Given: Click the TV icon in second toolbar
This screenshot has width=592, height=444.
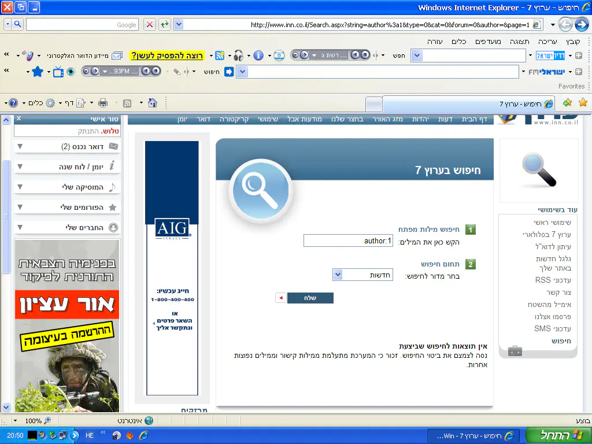Looking at the screenshot, I should (x=58, y=72).
